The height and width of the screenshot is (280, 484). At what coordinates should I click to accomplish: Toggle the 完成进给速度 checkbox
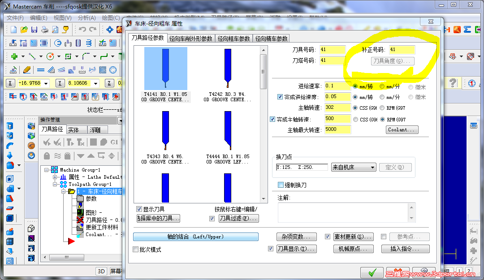[280, 97]
